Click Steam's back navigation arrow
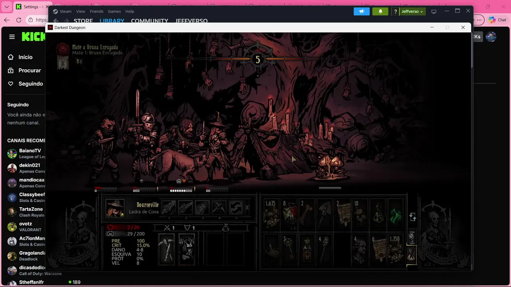511x287 pixels. coord(56,21)
